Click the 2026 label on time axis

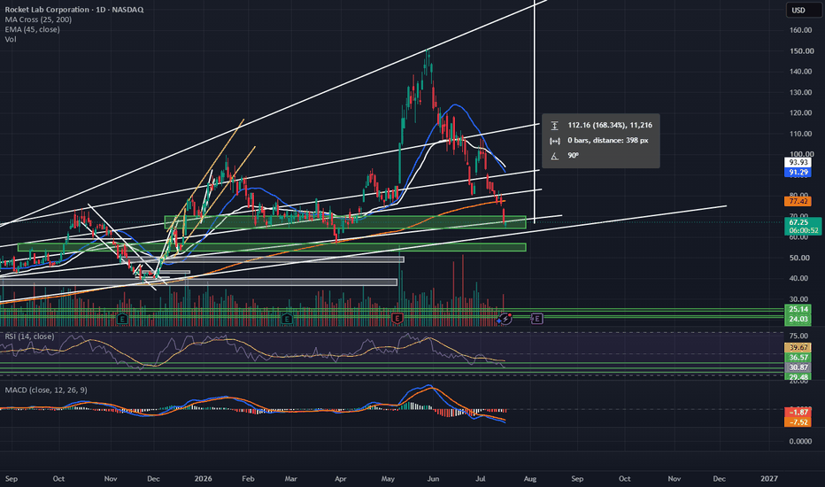(x=203, y=478)
